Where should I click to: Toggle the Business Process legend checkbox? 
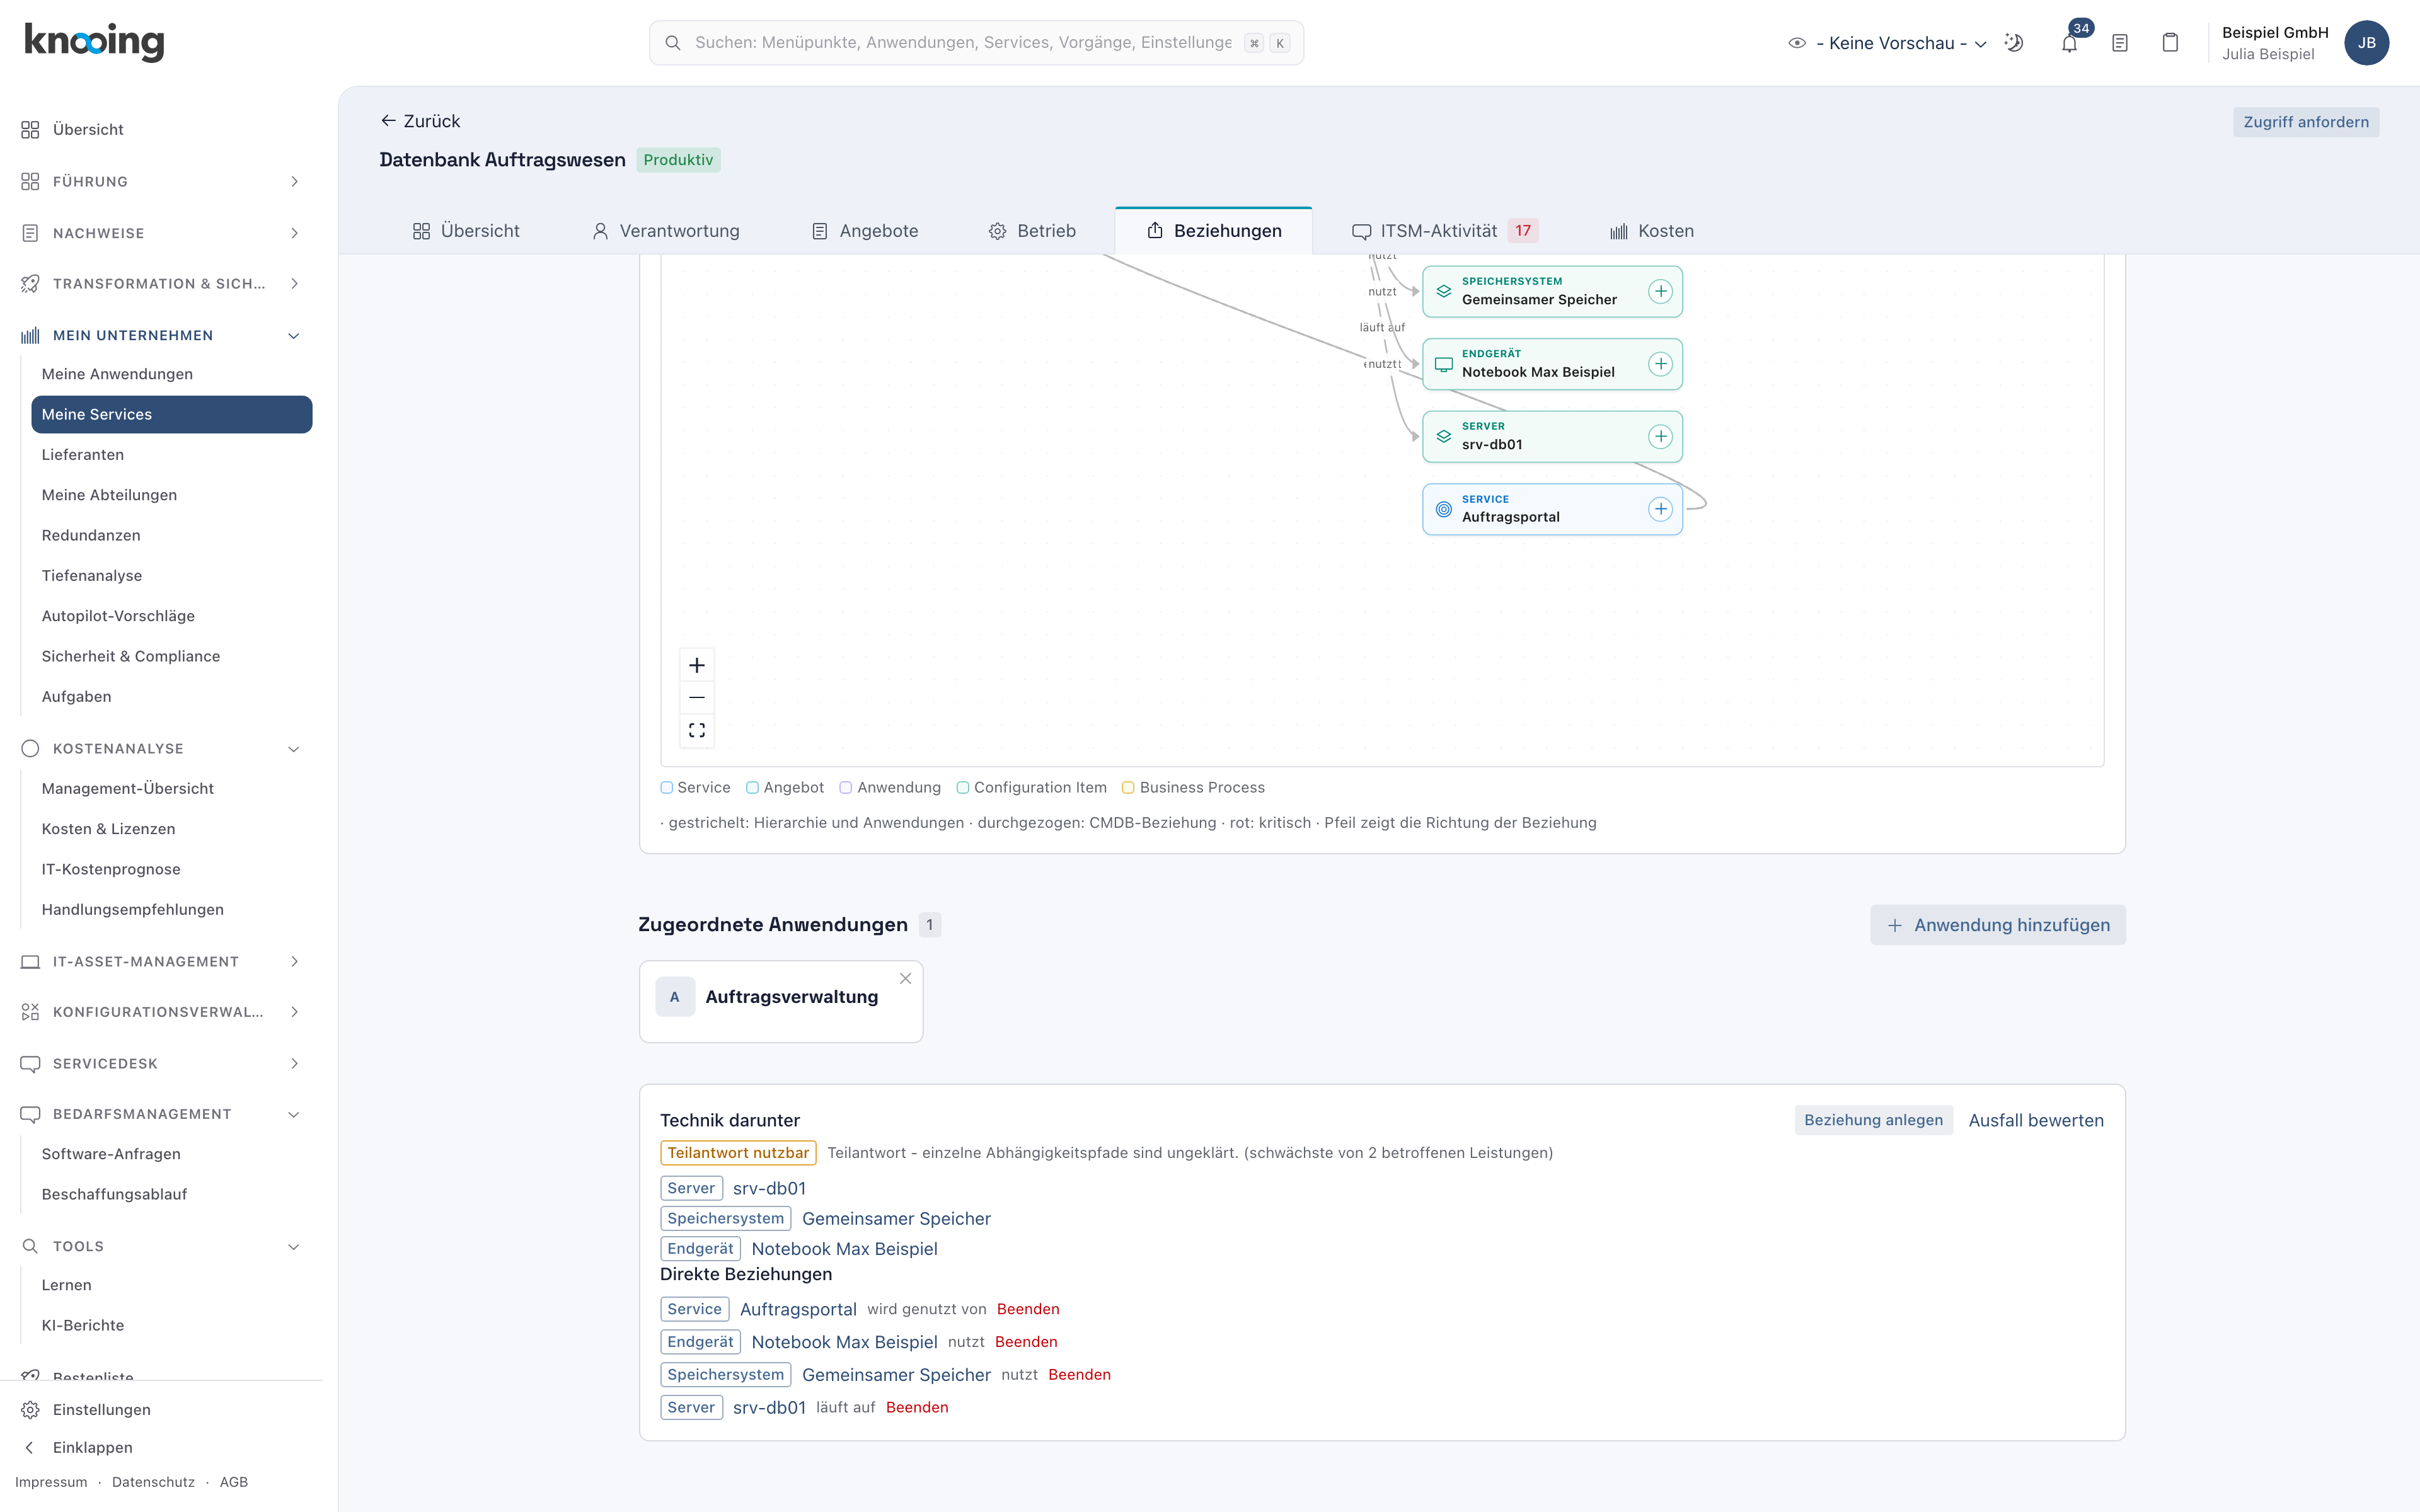coord(1128,788)
